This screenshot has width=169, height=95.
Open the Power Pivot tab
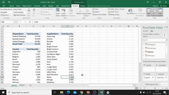pos(66,6)
